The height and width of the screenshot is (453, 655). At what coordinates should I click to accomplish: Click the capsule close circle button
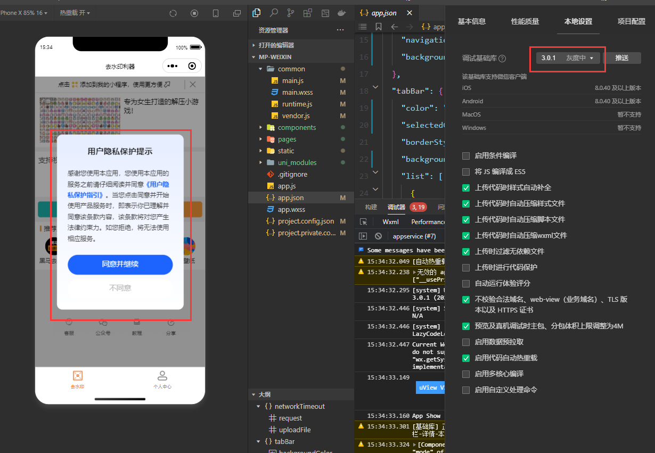(x=192, y=66)
